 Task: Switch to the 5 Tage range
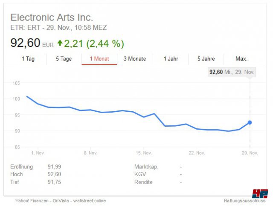(64, 59)
